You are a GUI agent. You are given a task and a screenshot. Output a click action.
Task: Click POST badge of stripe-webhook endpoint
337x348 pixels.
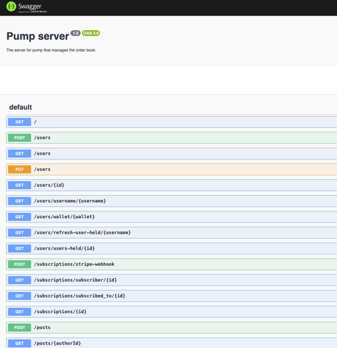point(20,265)
